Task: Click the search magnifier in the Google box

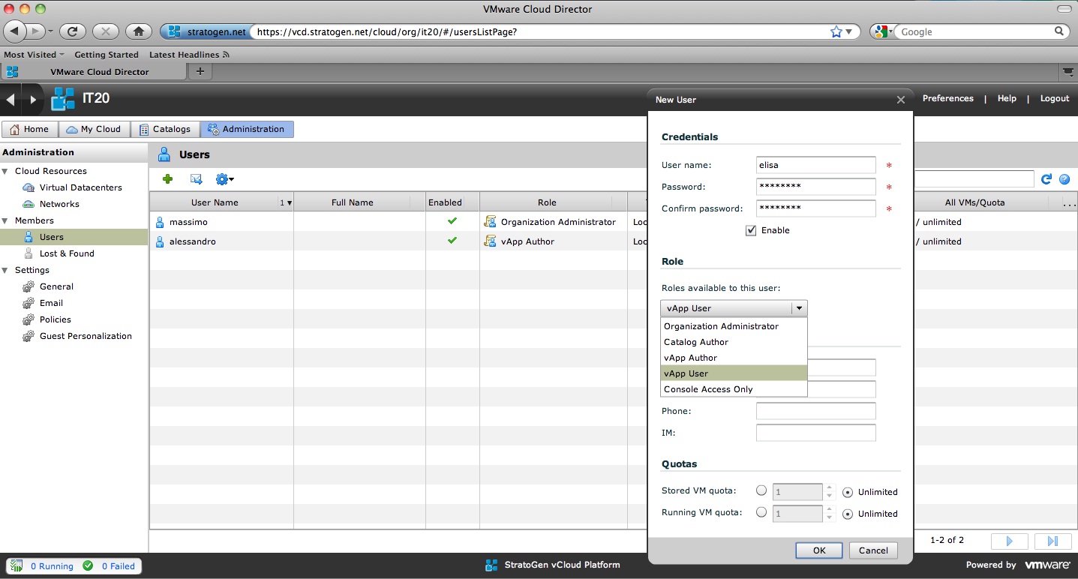Action: click(1060, 31)
